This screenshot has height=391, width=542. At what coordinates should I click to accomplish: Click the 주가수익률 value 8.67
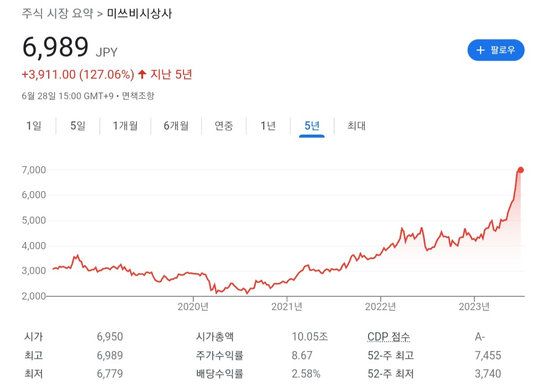pyautogui.click(x=302, y=356)
